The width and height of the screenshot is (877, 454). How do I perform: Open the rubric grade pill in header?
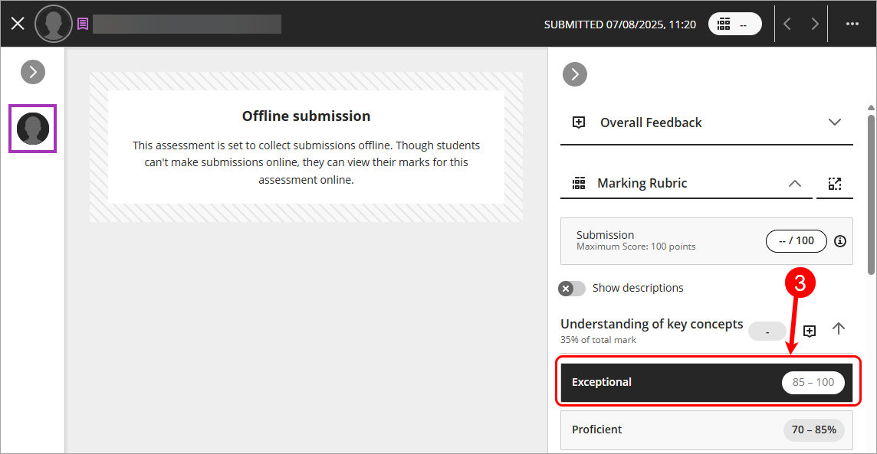click(x=734, y=24)
